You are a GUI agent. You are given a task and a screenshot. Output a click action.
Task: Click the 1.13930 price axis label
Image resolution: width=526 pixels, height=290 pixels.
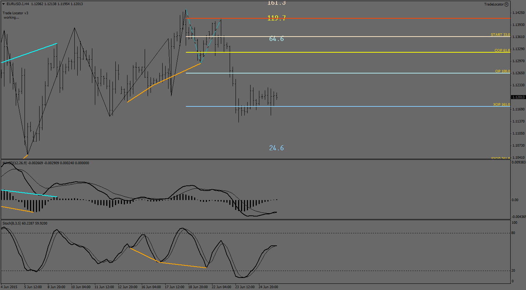pos(518,25)
